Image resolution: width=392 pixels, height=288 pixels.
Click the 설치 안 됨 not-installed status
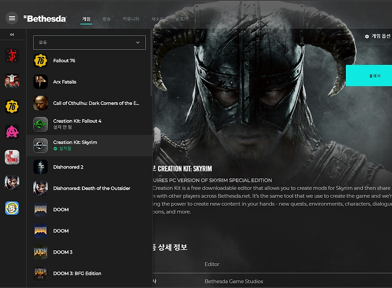pos(63,127)
